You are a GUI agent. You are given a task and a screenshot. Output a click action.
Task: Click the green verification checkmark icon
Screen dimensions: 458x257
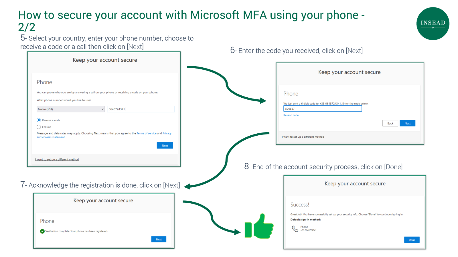pos(42,231)
